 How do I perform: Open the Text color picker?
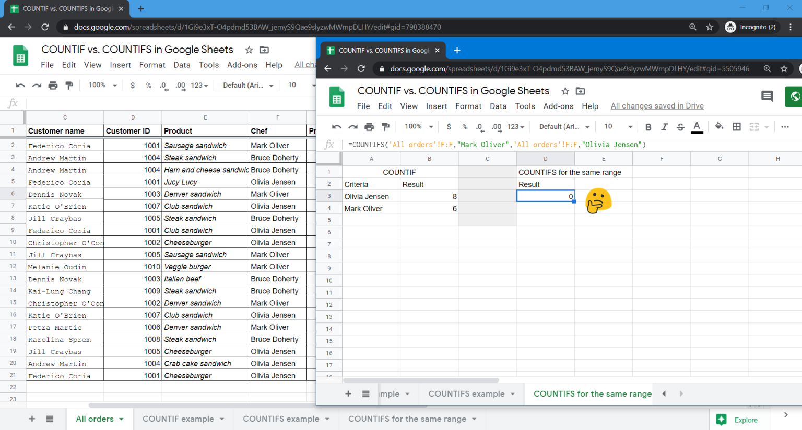(697, 127)
